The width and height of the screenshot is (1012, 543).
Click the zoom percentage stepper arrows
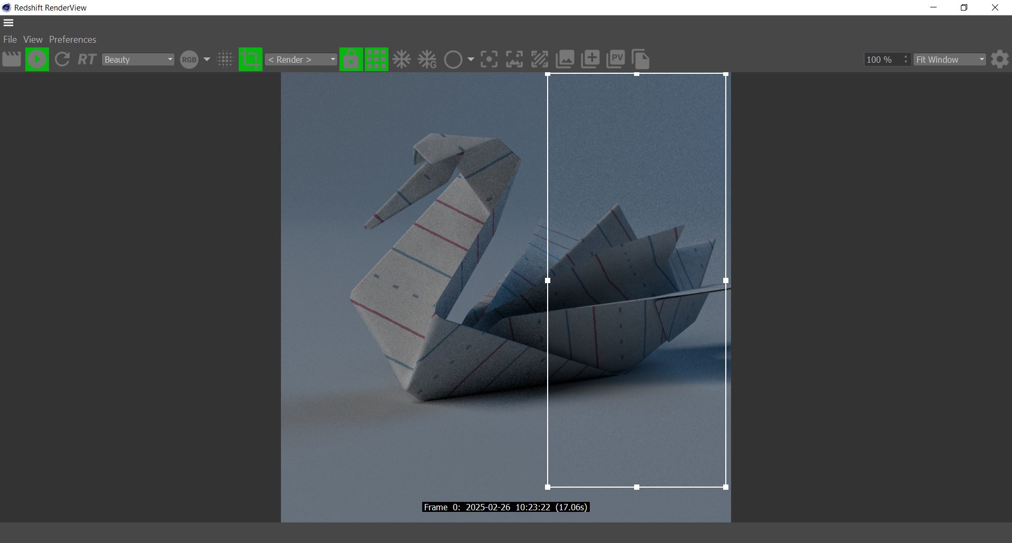tap(906, 60)
